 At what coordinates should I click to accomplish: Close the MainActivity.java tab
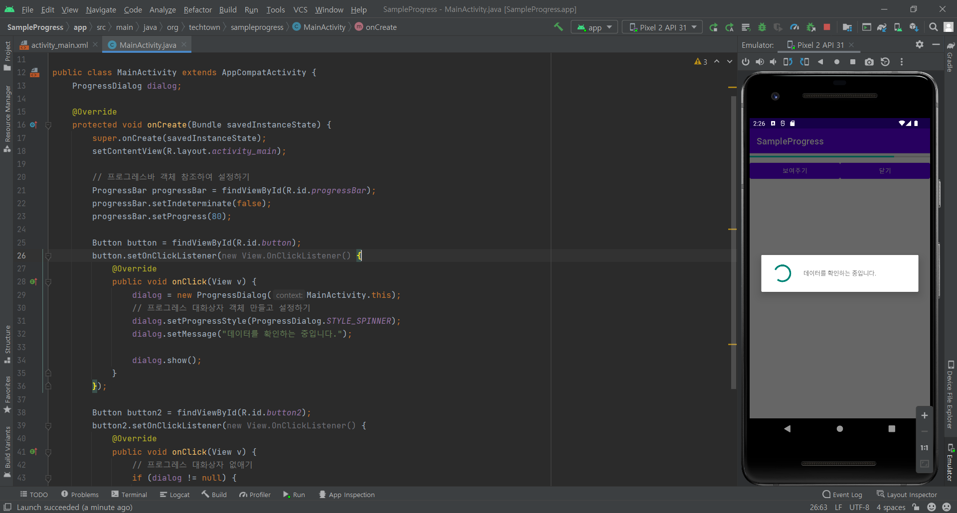click(x=184, y=44)
